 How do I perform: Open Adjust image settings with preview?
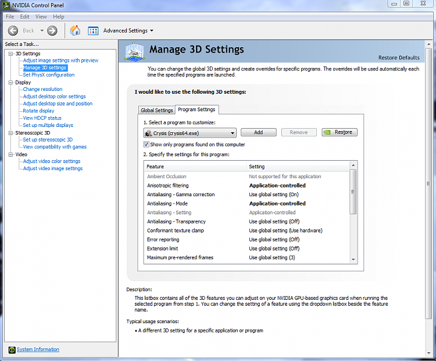(x=60, y=61)
